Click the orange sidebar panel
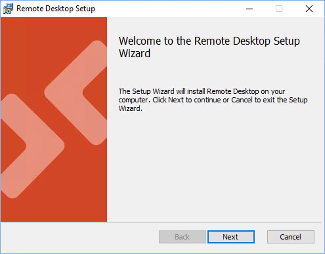The image size is (325, 254). pyautogui.click(x=54, y=203)
